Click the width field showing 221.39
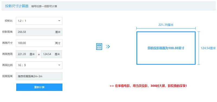The image size is (217, 102). pyautogui.click(x=26, y=54)
